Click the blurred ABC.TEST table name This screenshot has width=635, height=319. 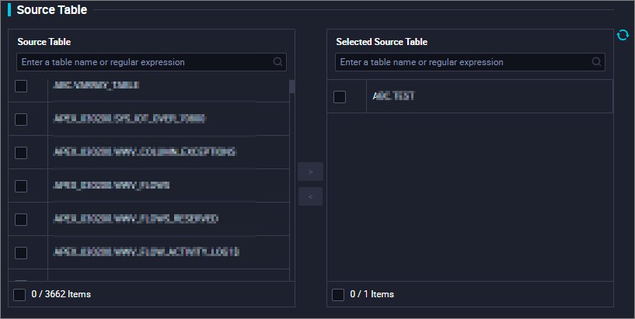(x=393, y=95)
